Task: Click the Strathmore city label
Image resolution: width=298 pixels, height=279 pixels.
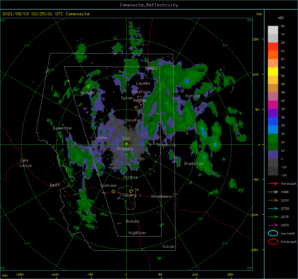Action: 161,196
